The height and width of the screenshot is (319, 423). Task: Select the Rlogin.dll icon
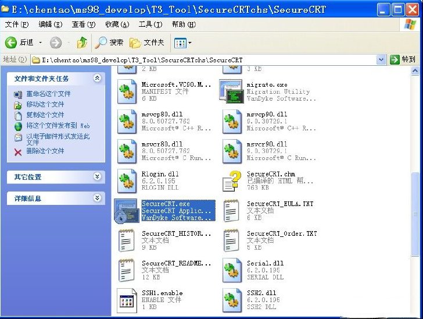click(127, 181)
